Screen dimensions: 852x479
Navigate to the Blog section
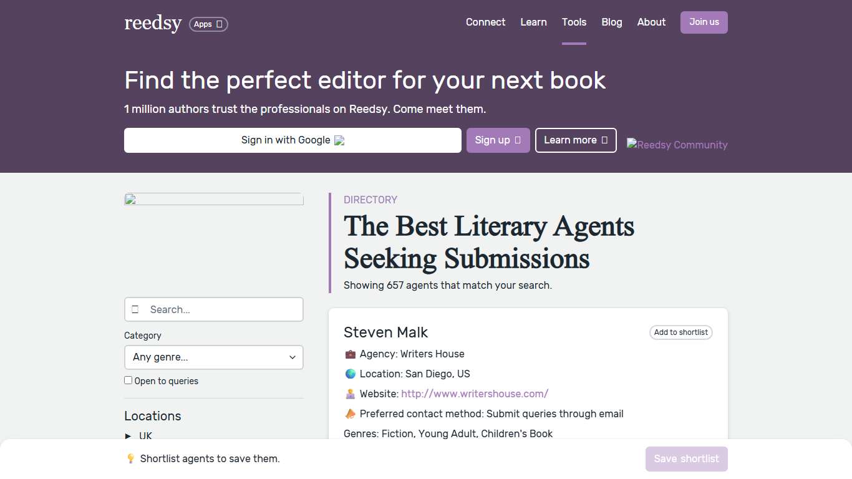[x=611, y=22]
